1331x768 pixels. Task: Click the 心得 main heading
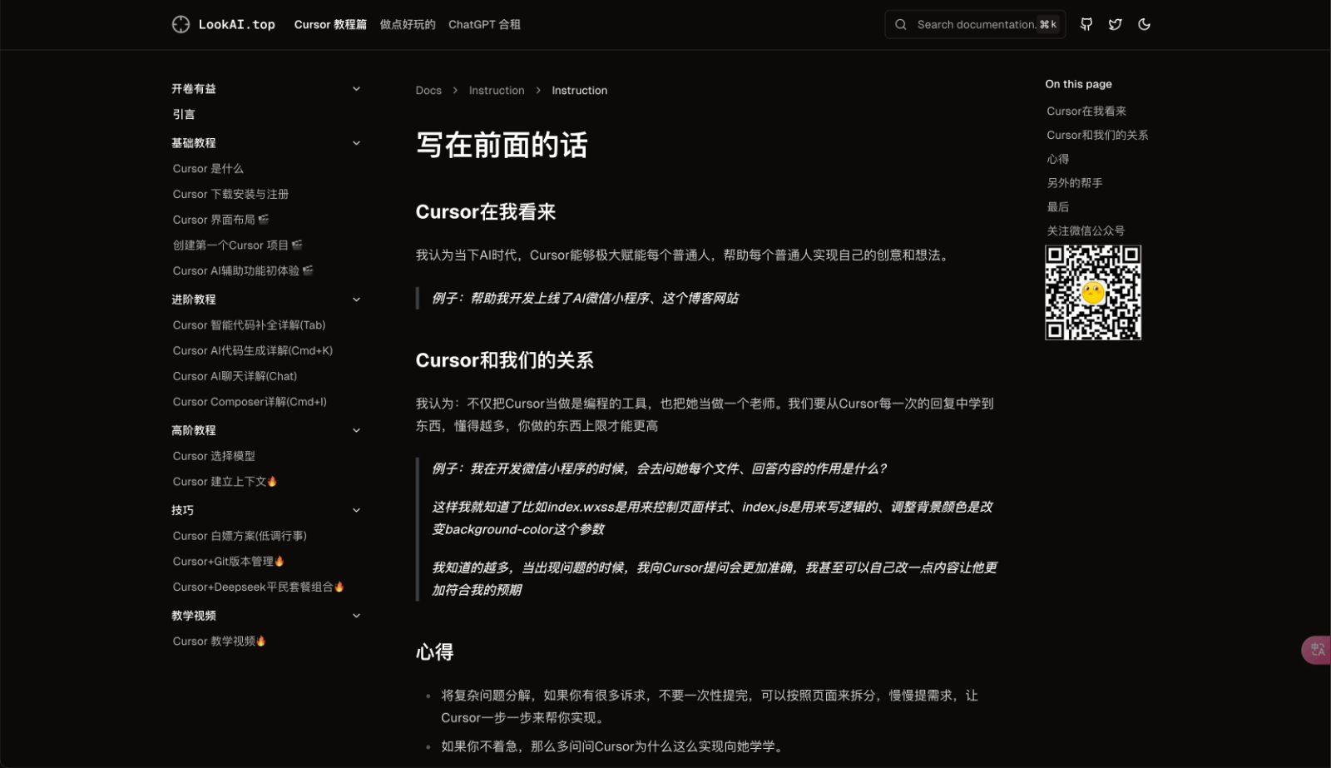click(434, 652)
